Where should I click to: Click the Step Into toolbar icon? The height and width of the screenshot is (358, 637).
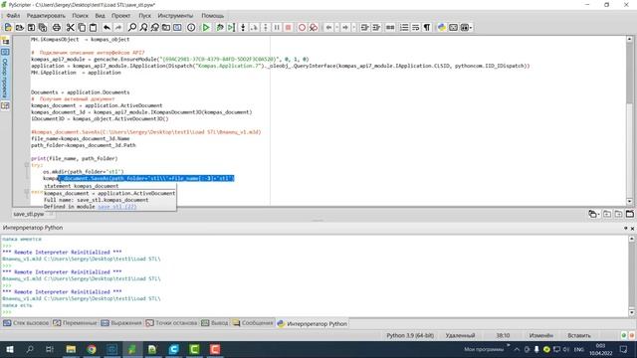(x=243, y=27)
